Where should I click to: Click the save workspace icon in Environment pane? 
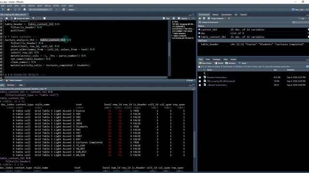[x=204, y=18]
